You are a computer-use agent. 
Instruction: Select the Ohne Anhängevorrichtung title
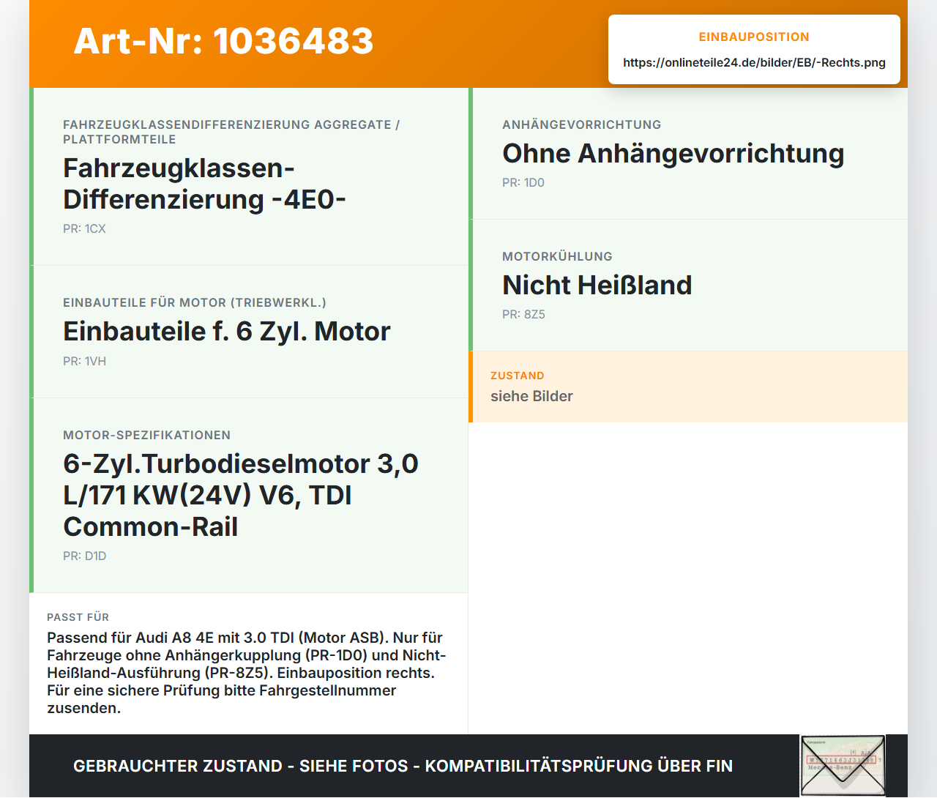[673, 153]
